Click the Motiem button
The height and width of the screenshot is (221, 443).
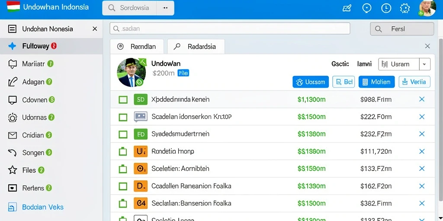[377, 82]
